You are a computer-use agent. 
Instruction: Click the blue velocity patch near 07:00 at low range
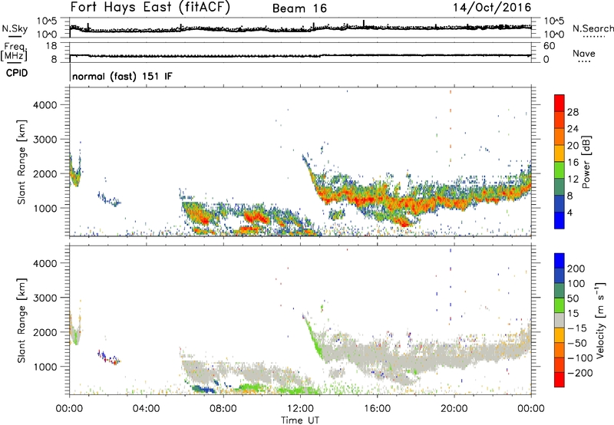point(203,389)
